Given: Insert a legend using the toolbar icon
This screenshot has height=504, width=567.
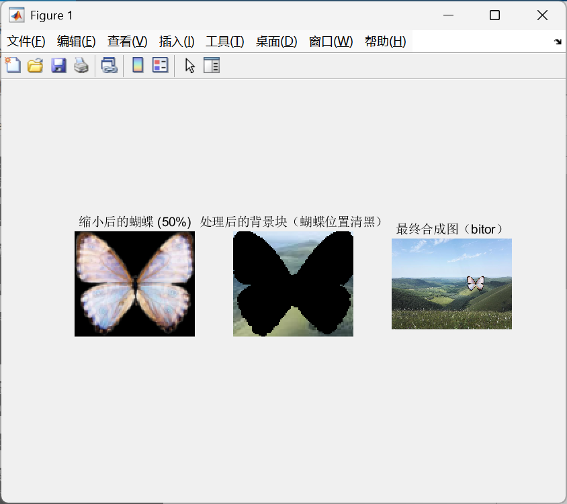Looking at the screenshot, I should click(160, 65).
